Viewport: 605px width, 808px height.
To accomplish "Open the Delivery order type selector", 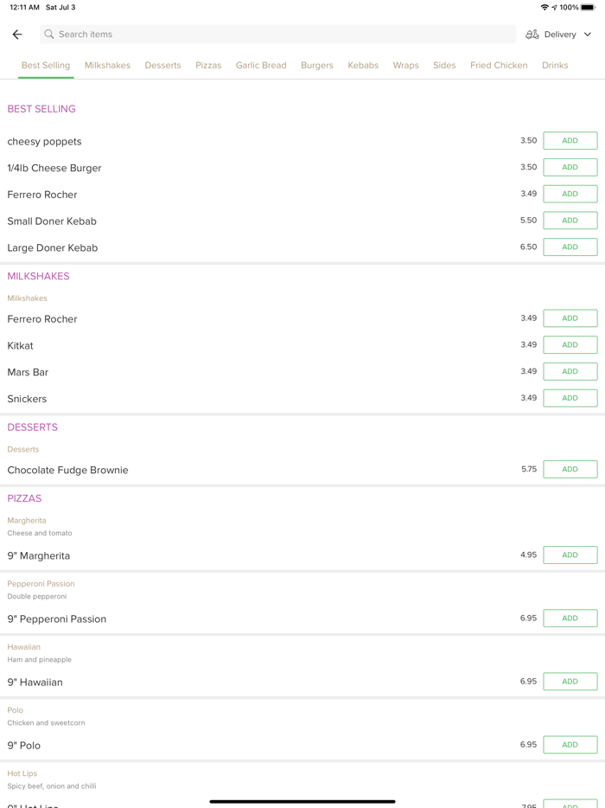I will coord(560,35).
